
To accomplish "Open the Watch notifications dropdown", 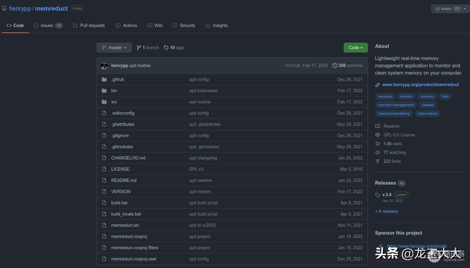I will 450,9.
